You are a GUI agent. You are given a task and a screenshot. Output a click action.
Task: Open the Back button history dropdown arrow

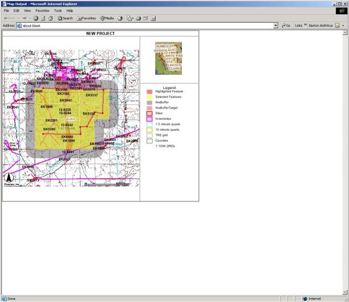19,18
